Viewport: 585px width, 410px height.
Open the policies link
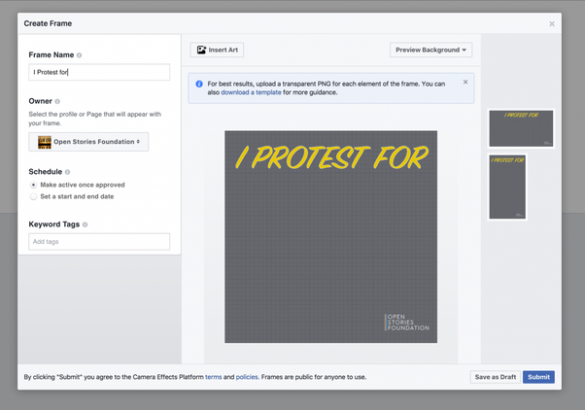(x=247, y=377)
